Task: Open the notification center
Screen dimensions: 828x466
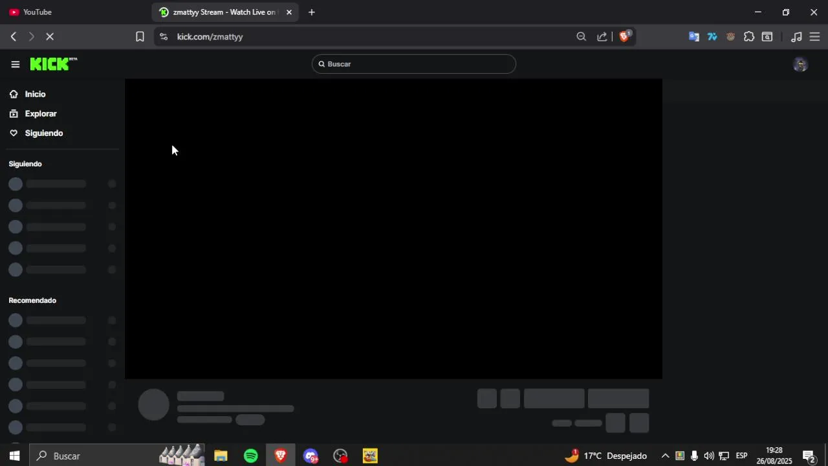Action: (x=809, y=456)
